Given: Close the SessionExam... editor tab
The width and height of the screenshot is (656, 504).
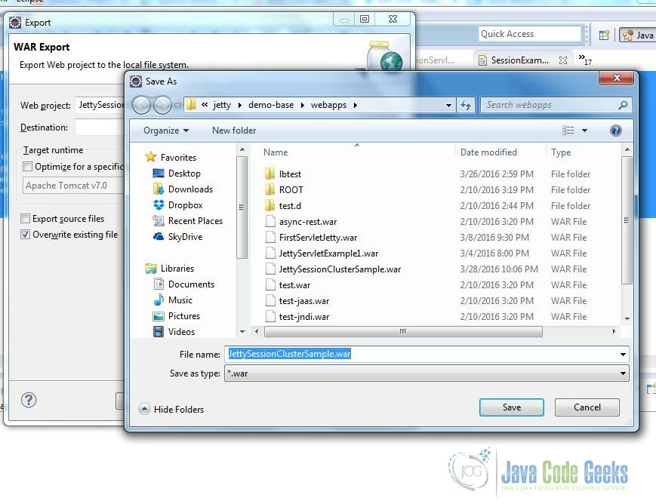Looking at the screenshot, I should click(x=563, y=60).
